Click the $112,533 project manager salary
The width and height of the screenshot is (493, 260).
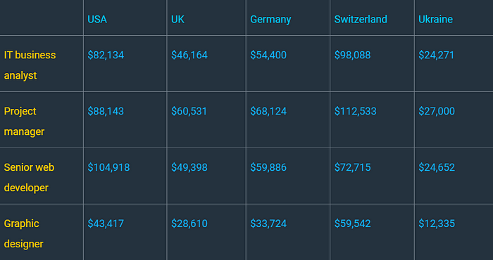355,111
